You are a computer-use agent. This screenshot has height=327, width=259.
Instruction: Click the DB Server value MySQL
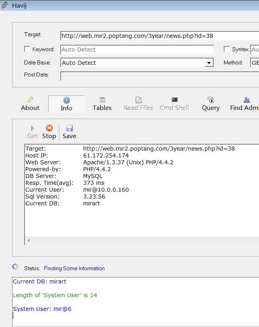pos(93,176)
